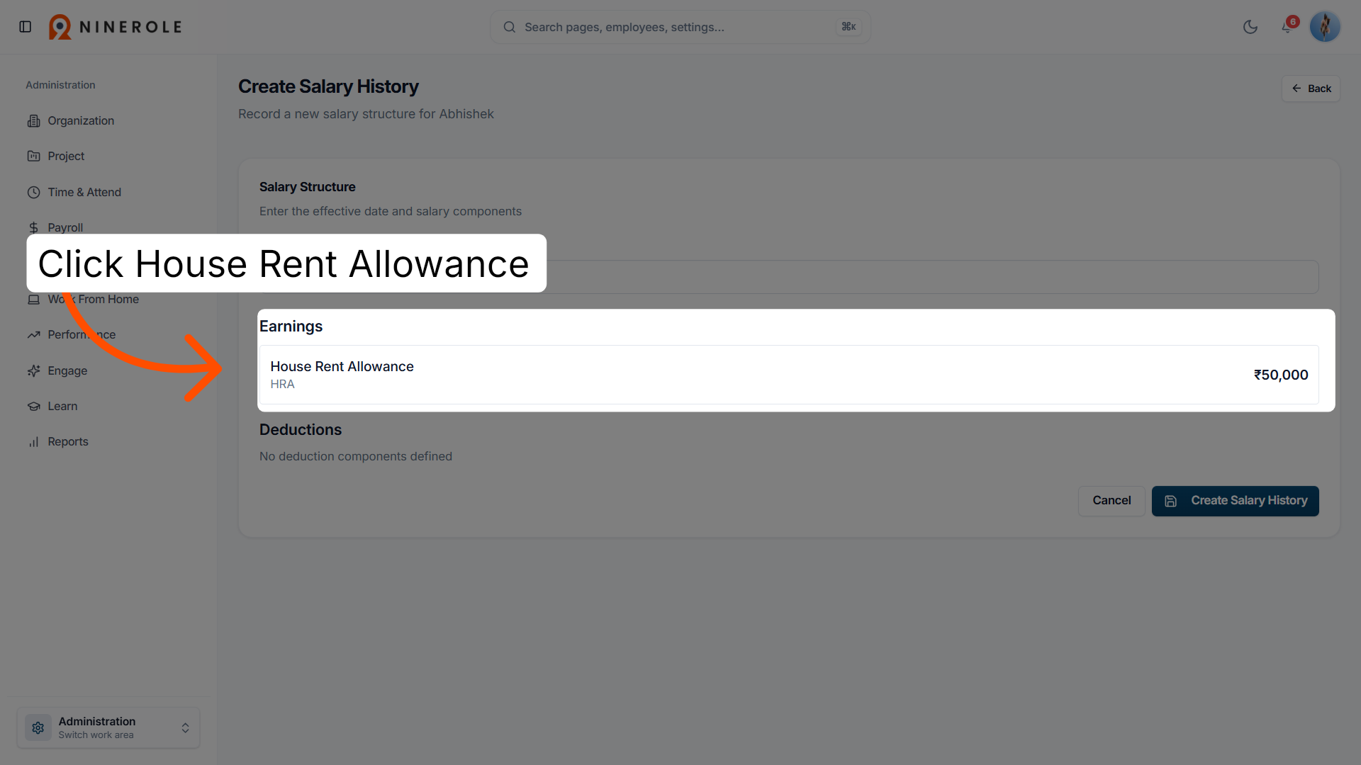This screenshot has width=1361, height=765.
Task: Click the save icon on Create button
Action: (1171, 501)
